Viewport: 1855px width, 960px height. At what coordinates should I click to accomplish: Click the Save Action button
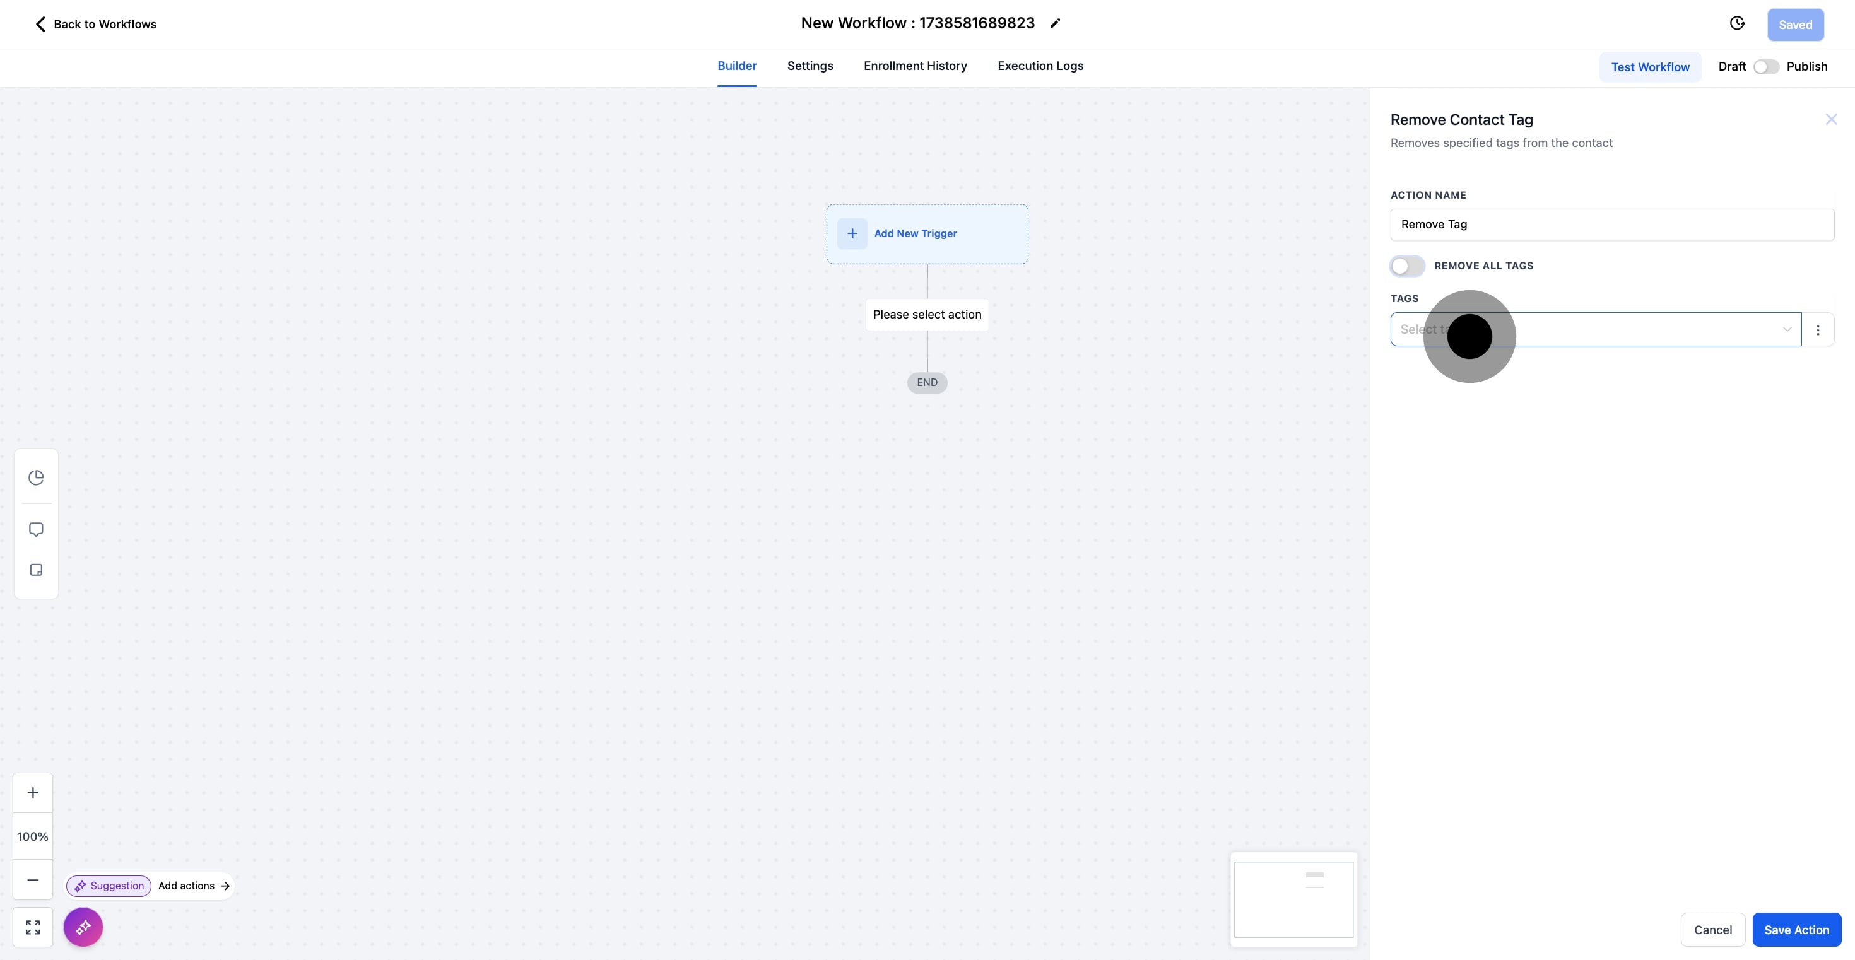pyautogui.click(x=1796, y=930)
